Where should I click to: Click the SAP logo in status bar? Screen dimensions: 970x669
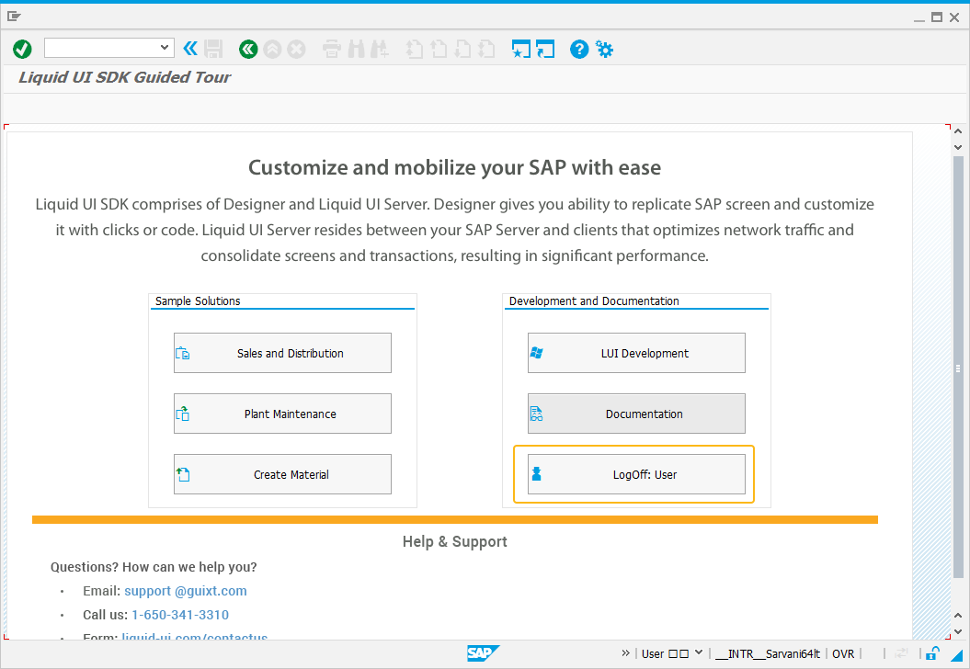pos(483,653)
